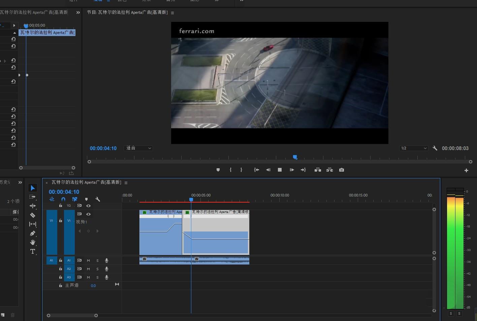Select the Hand tool

(33, 242)
